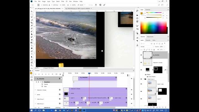The width and height of the screenshot is (199, 112).
Task: Toggle visibility of Video Group 2 folder
Action: pos(141,79)
